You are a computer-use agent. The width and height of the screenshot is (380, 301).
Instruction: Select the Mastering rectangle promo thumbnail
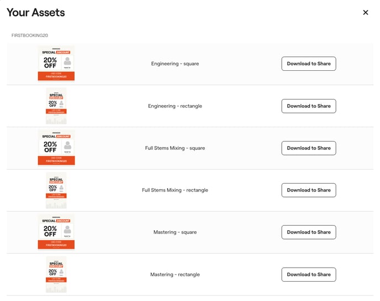coord(56,274)
